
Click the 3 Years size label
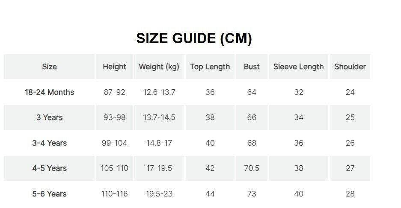[x=49, y=117]
